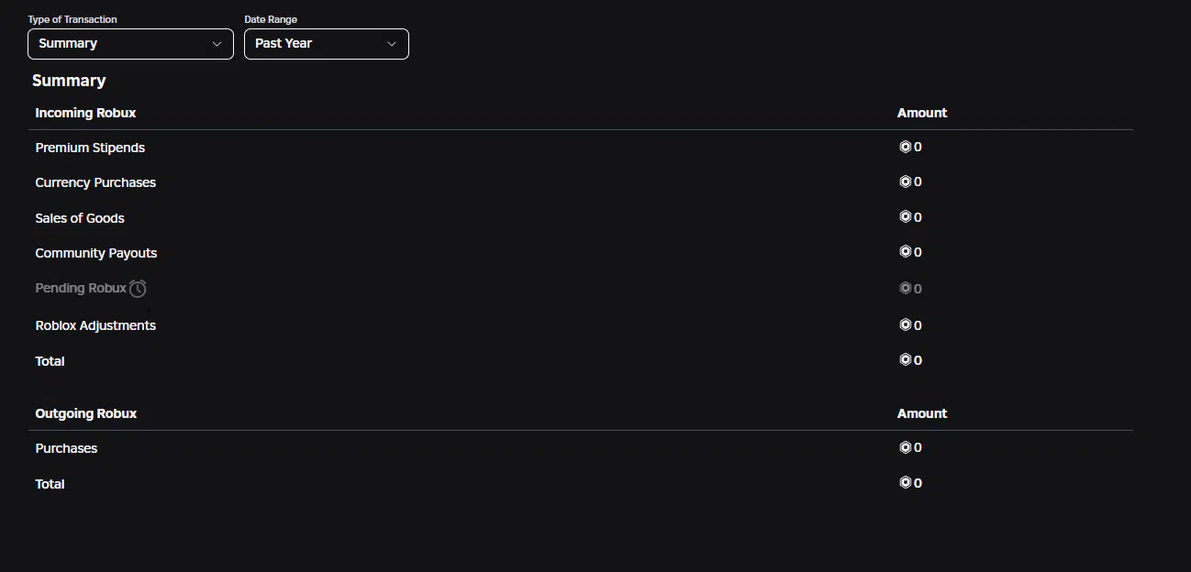
Task: Open the Type of Transaction dropdown
Action: (130, 44)
